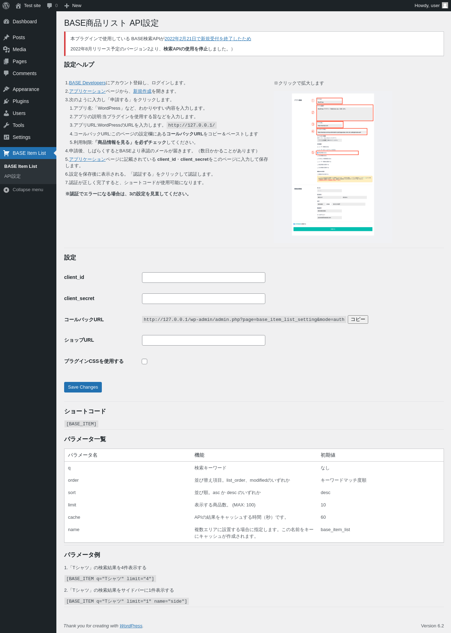Image resolution: width=451 pixels, height=633 pixels.
Task: Collapse the admin sidebar menu
Action: (28, 190)
